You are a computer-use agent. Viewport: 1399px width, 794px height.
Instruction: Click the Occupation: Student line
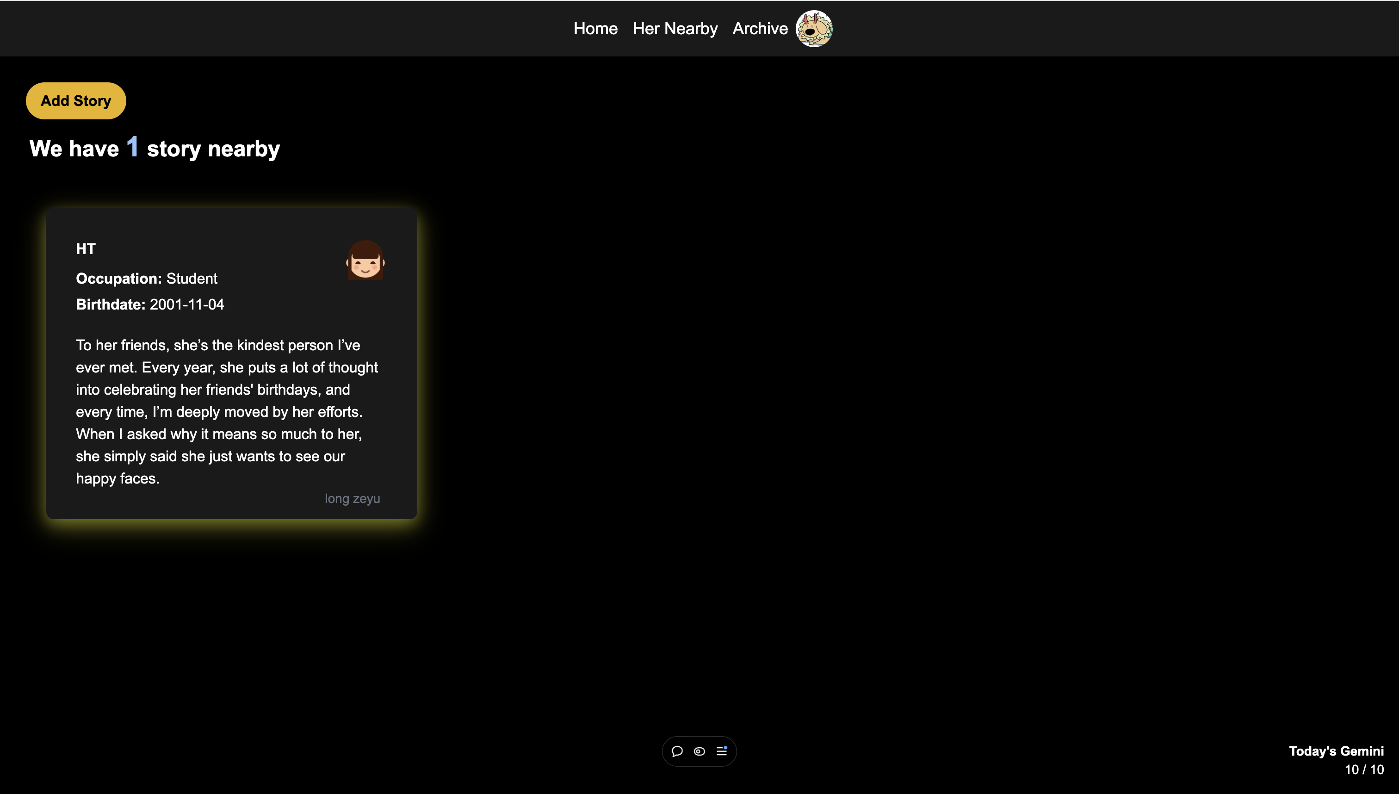click(x=147, y=279)
